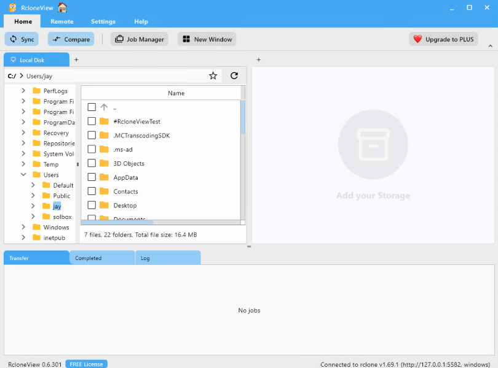
Task: Switch to the Completed tab
Action: point(101,258)
